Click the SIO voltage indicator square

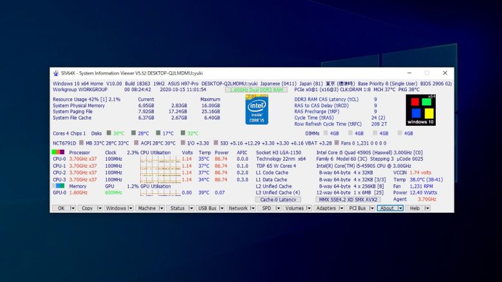click(216, 143)
